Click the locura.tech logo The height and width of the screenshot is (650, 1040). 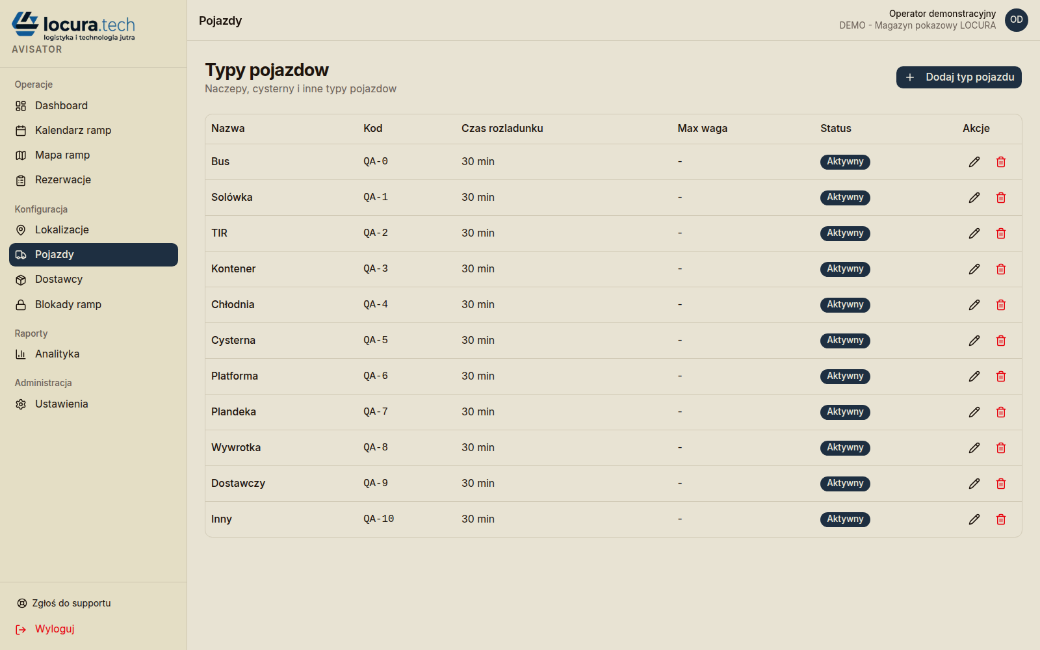[73, 26]
